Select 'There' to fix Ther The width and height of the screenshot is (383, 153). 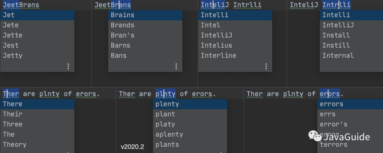[x=37, y=104]
